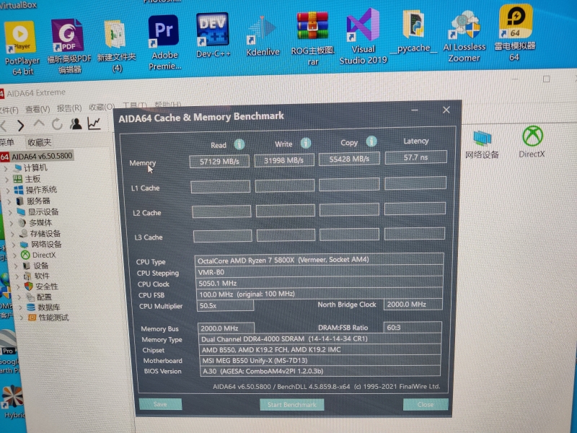
Task: Open the 工具 menu
Action: pos(133,103)
